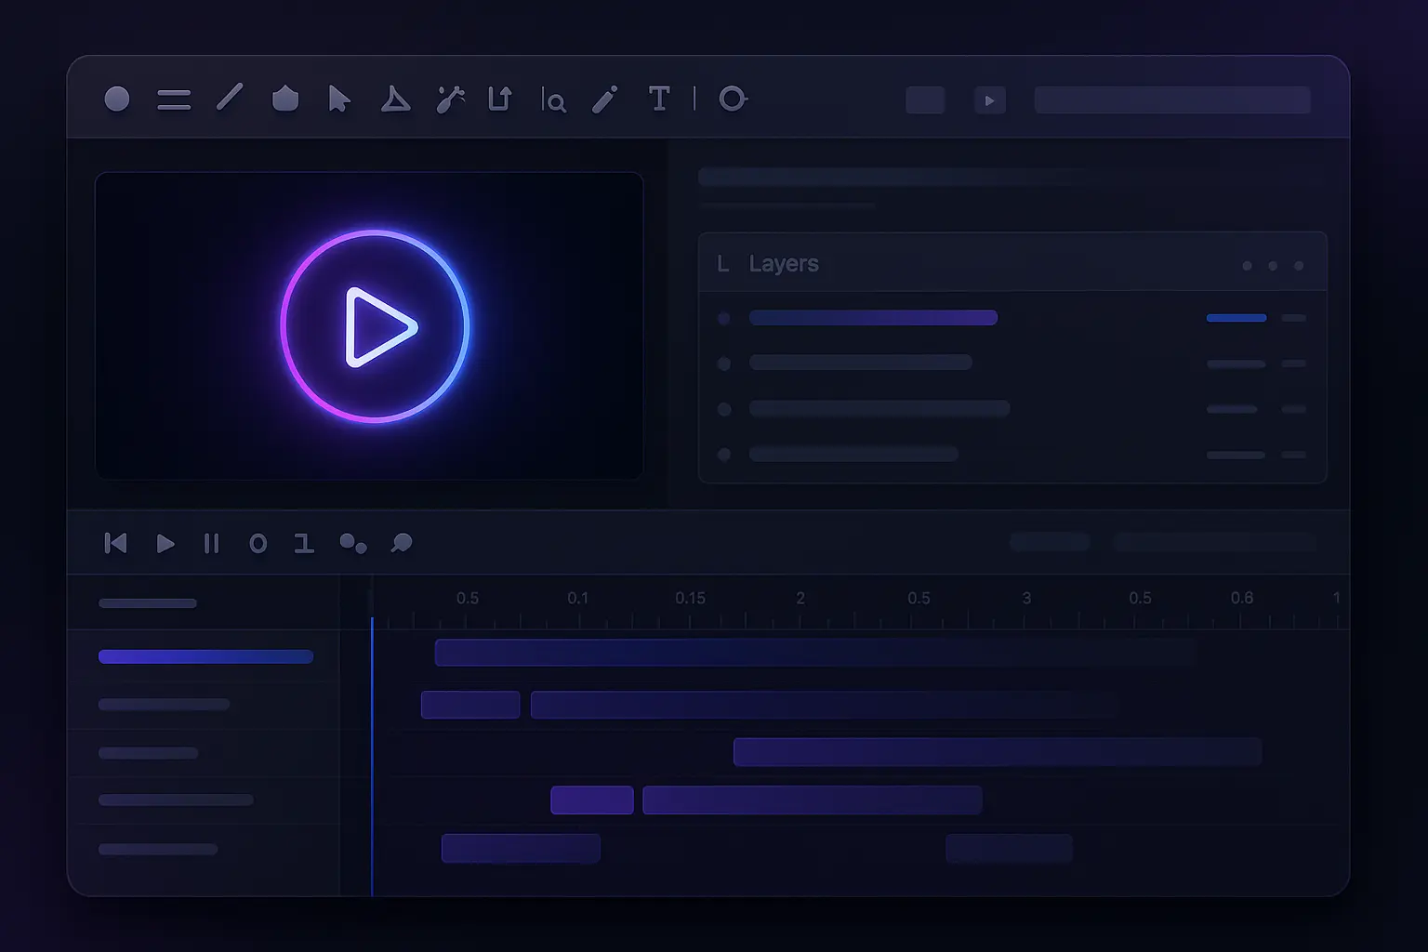Click the large glowing play button in preview

click(x=375, y=326)
